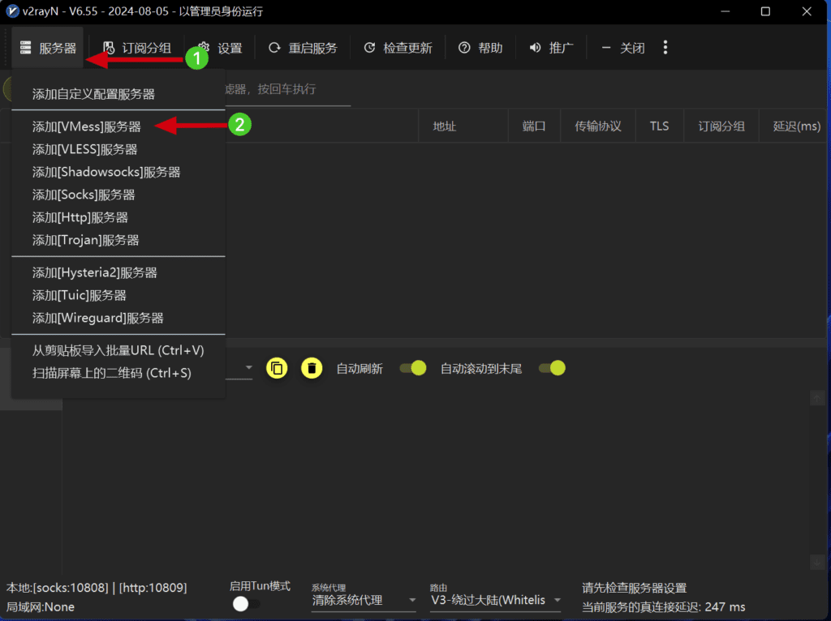
Task: Click the TLS column header
Action: tap(659, 126)
